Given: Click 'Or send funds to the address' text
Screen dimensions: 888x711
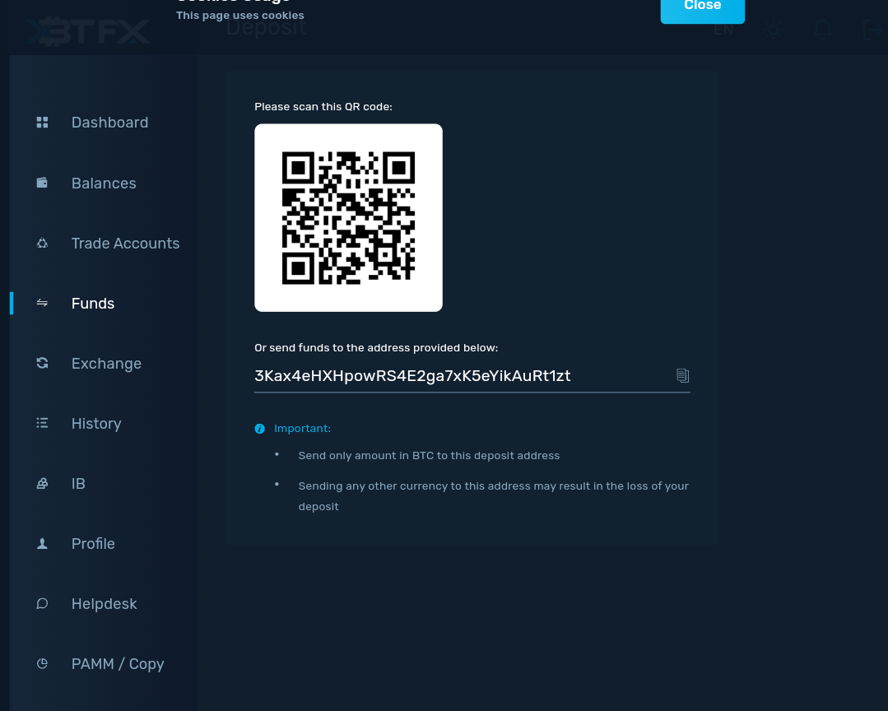Looking at the screenshot, I should [x=376, y=347].
